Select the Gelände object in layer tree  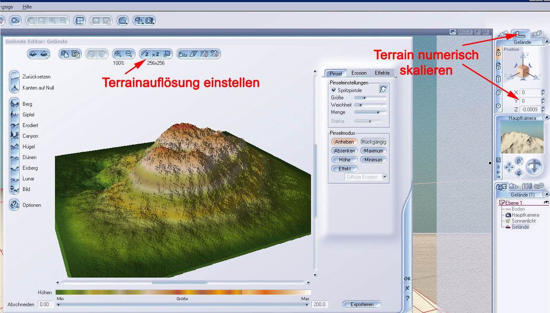click(x=517, y=227)
